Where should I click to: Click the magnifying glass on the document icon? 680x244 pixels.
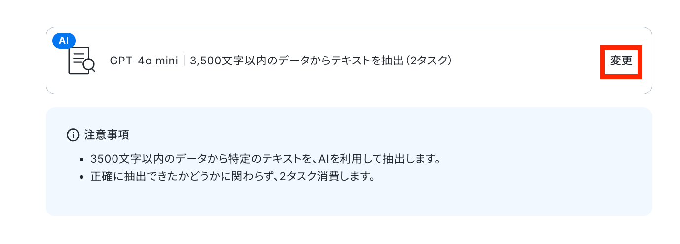89,65
